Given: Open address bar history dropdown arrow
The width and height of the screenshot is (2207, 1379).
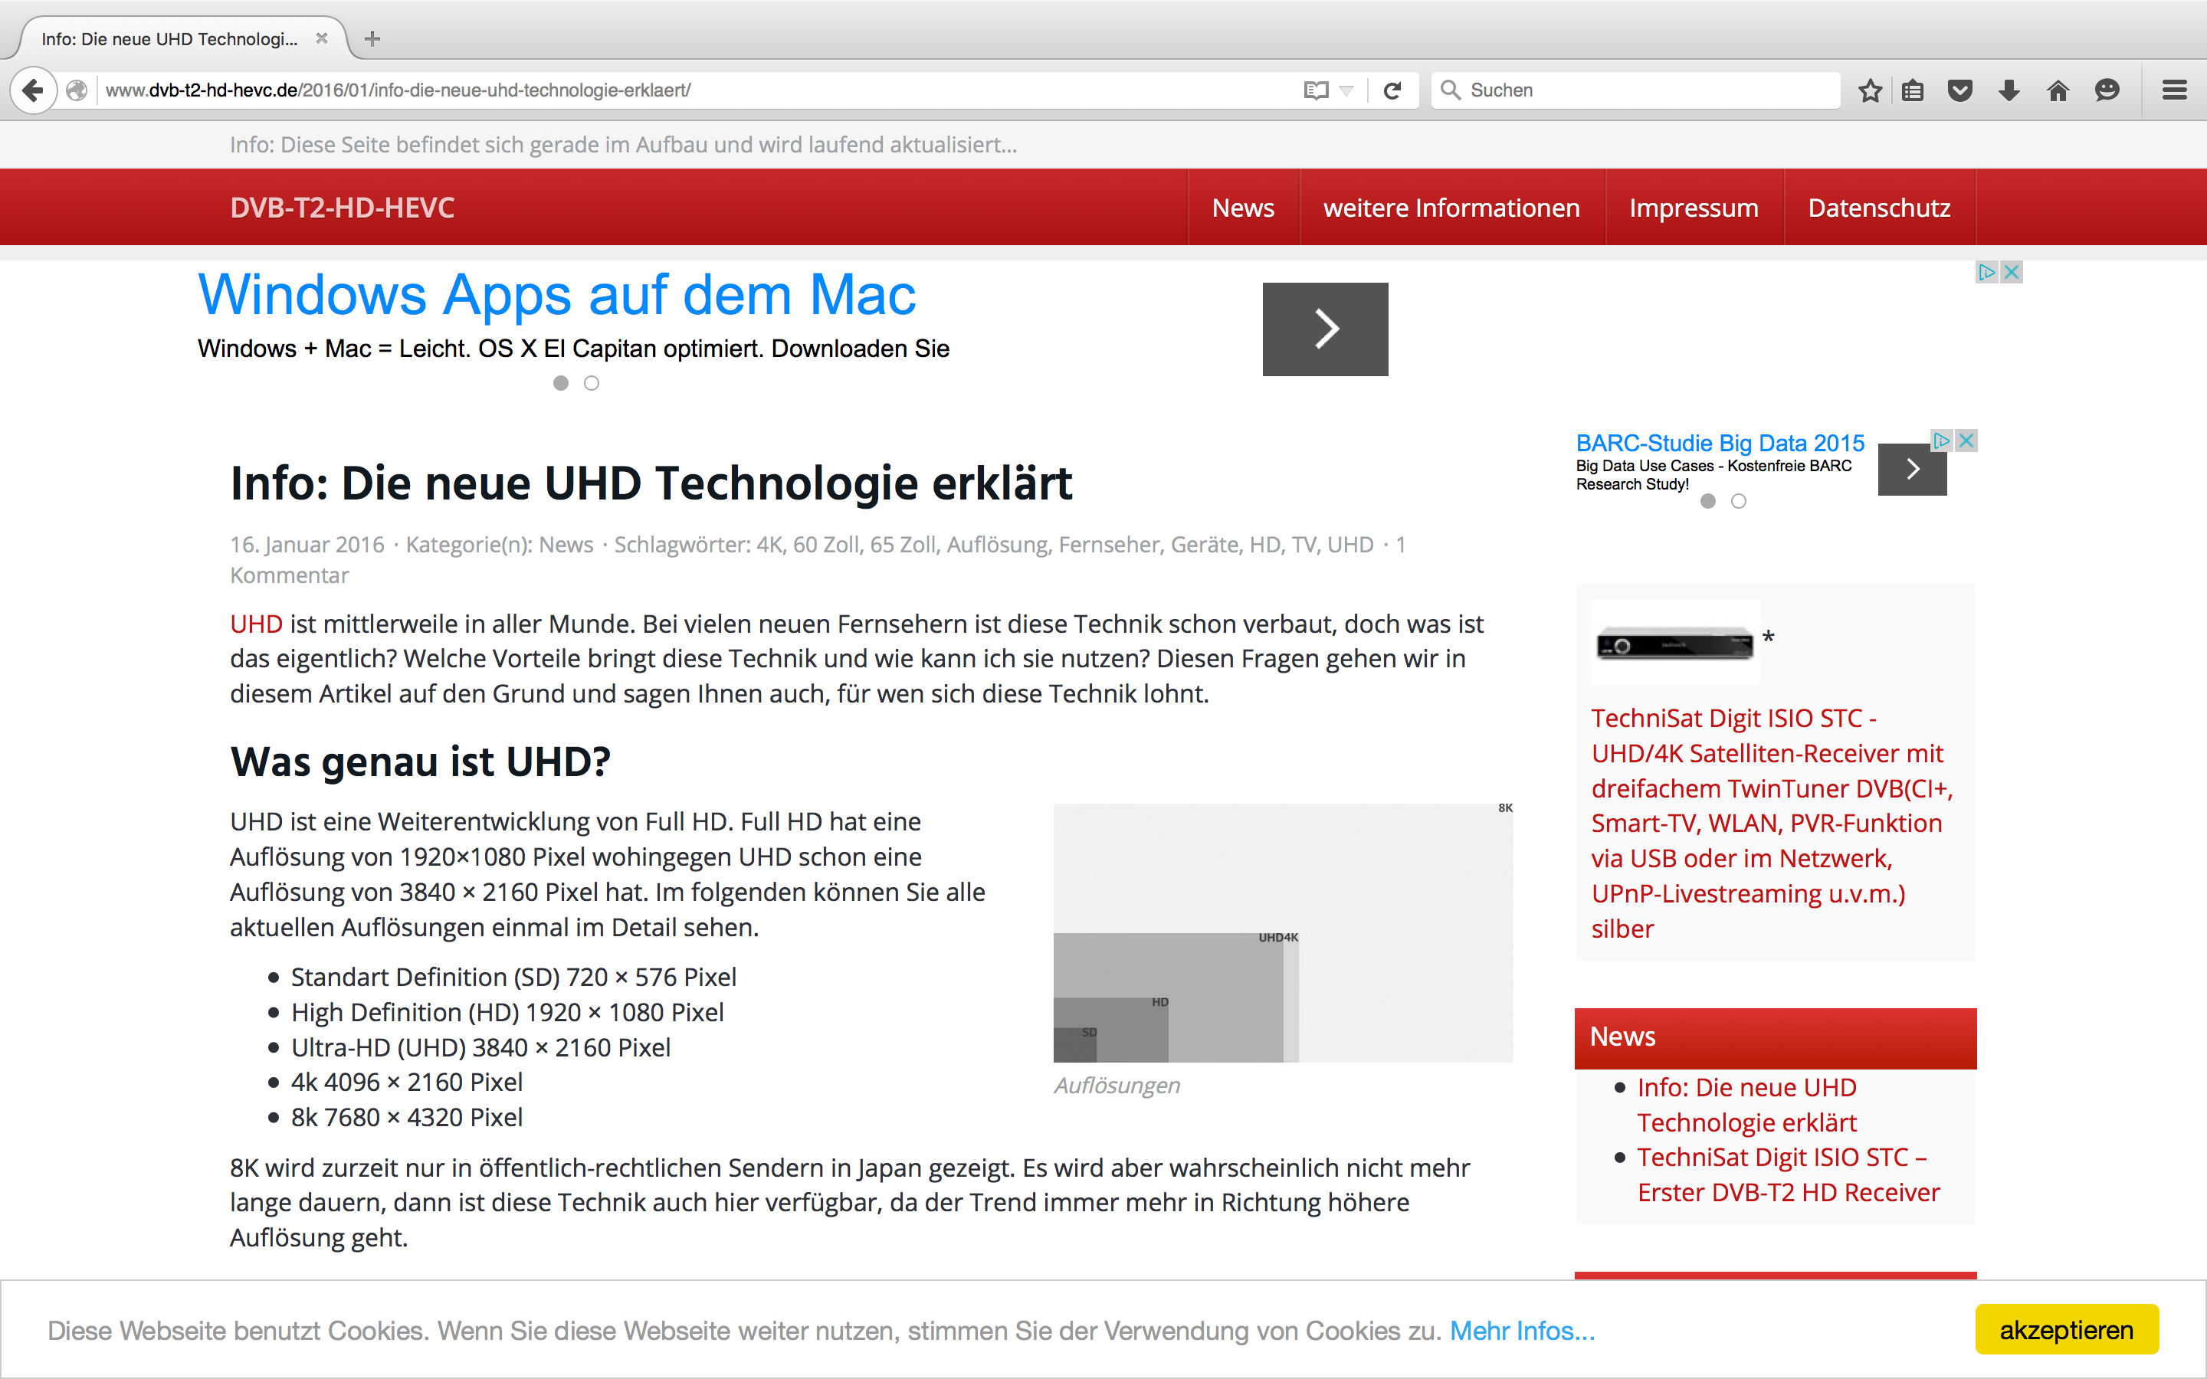Looking at the screenshot, I should (x=1346, y=90).
